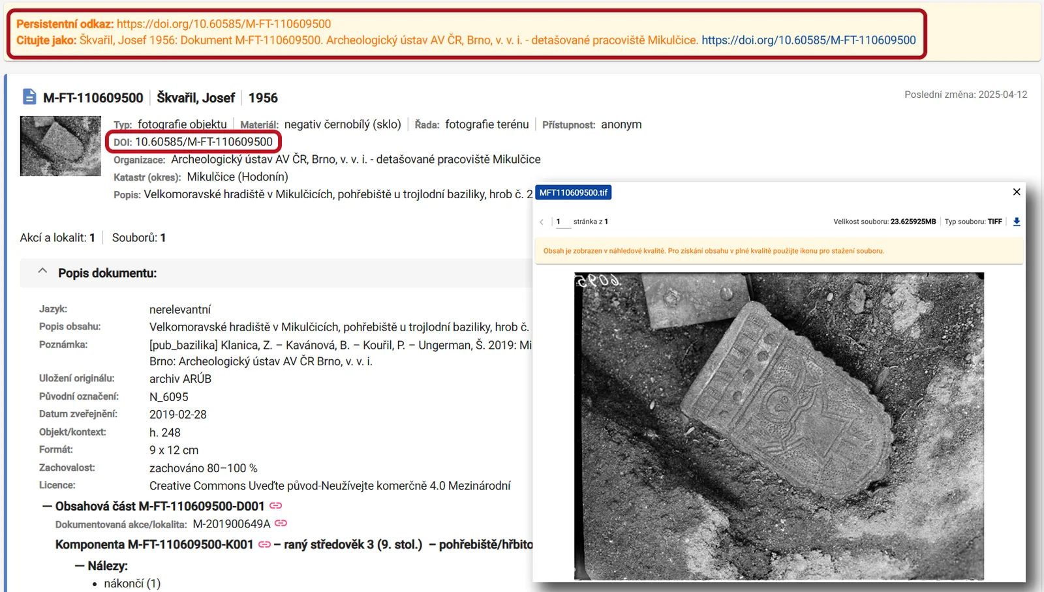Close the MFT110609500.tif preview popup
This screenshot has height=592, width=1044.
pyautogui.click(x=1016, y=192)
